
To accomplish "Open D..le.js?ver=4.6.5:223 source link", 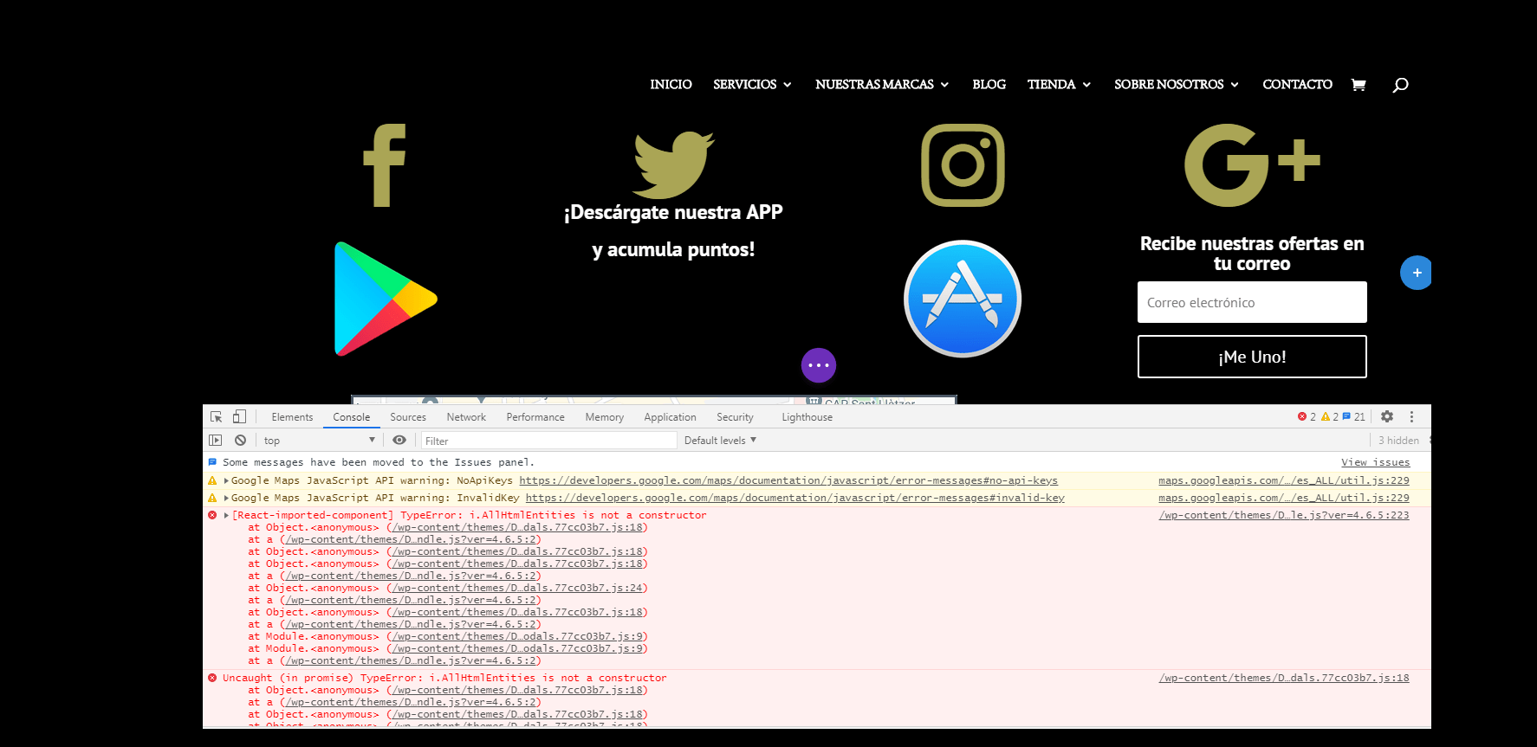I will pyautogui.click(x=1284, y=515).
